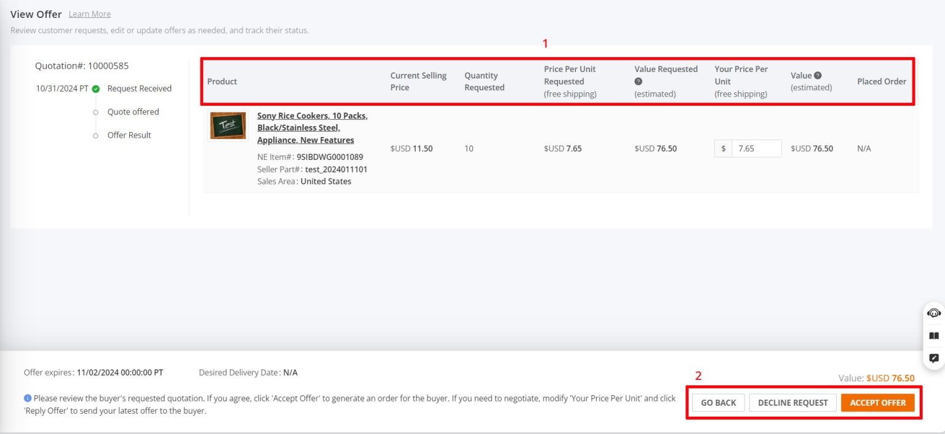The image size is (945, 434).
Task: Click the Placed Order column header
Action: click(882, 81)
